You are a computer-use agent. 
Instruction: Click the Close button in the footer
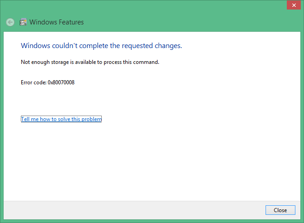280,210
